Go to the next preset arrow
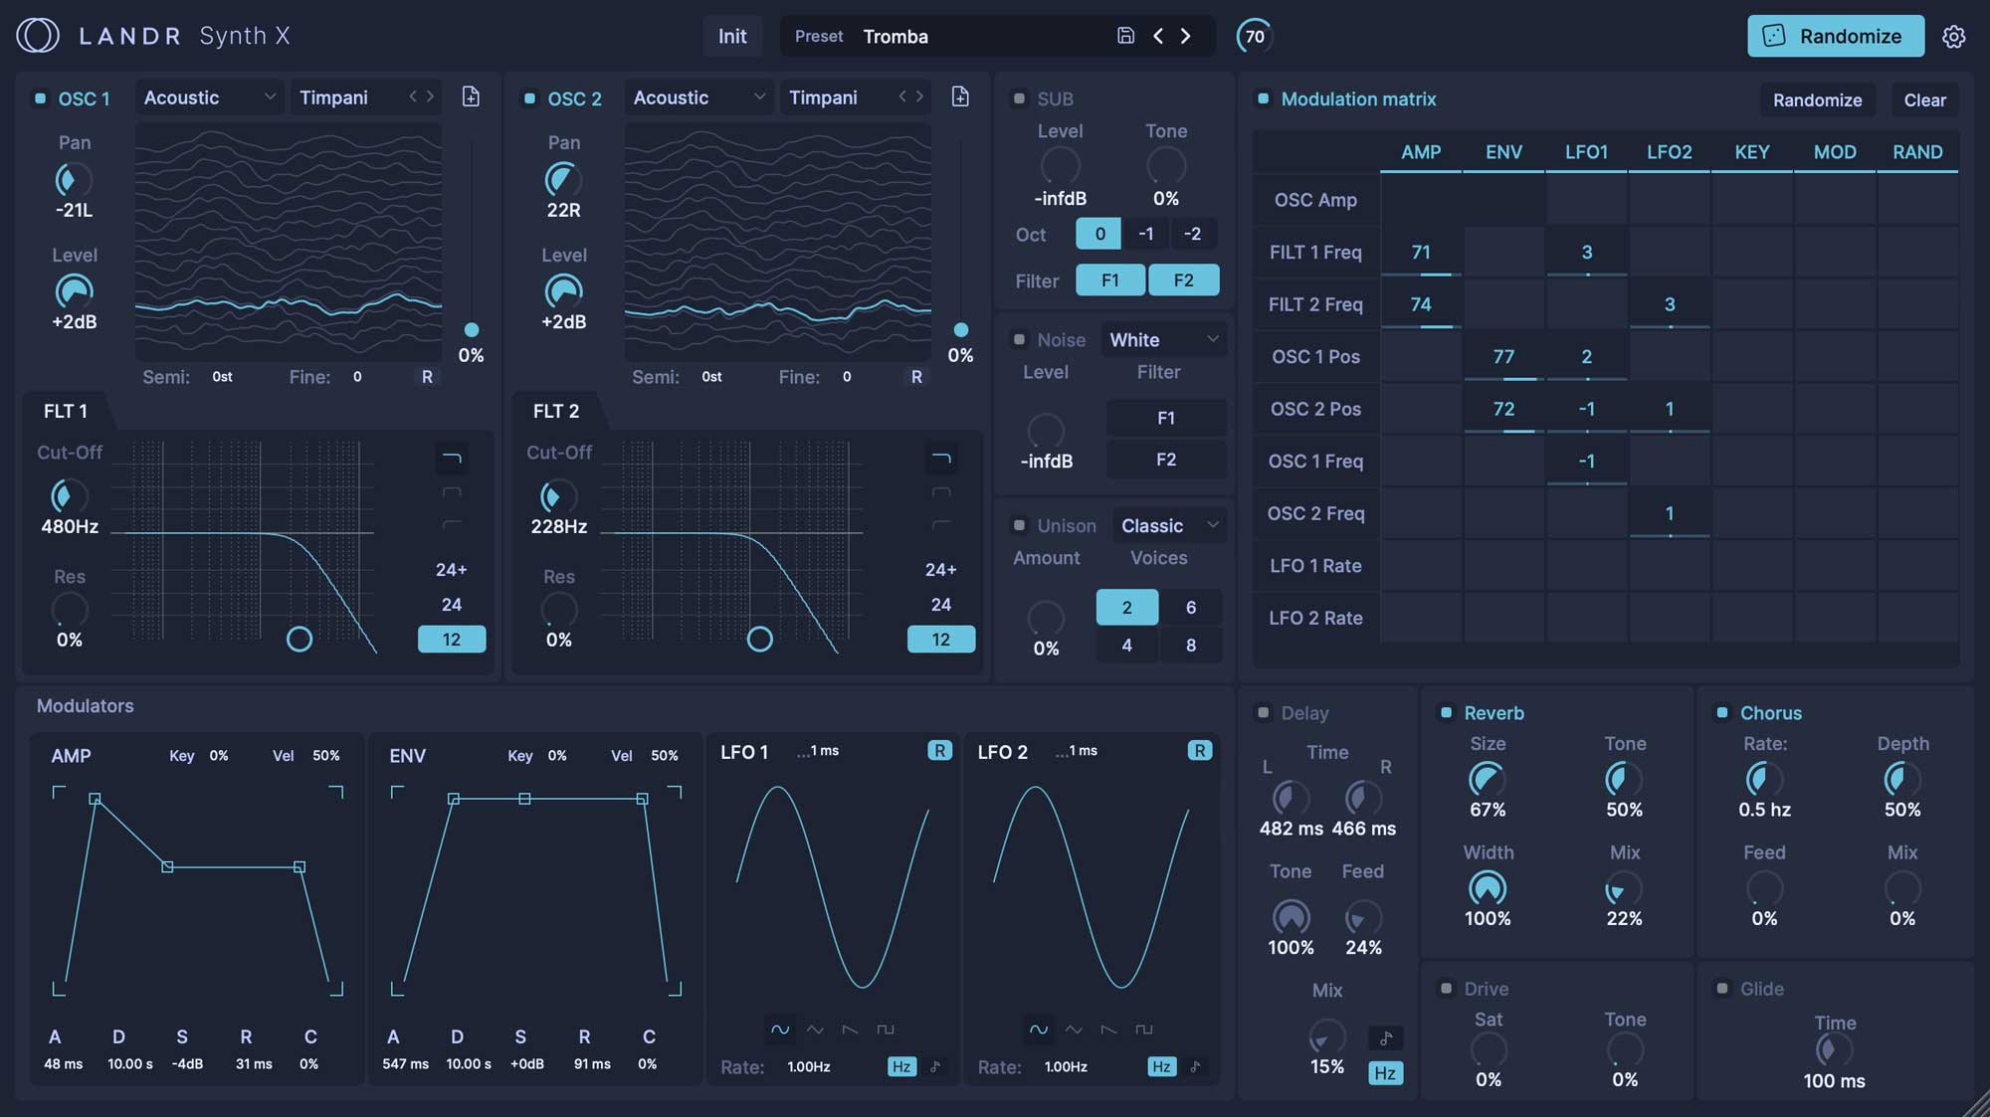 click(1186, 36)
